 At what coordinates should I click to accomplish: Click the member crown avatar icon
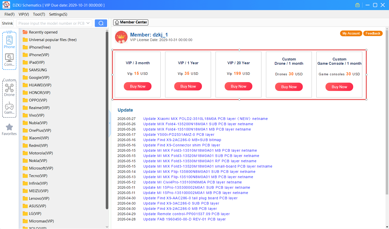[121, 37]
